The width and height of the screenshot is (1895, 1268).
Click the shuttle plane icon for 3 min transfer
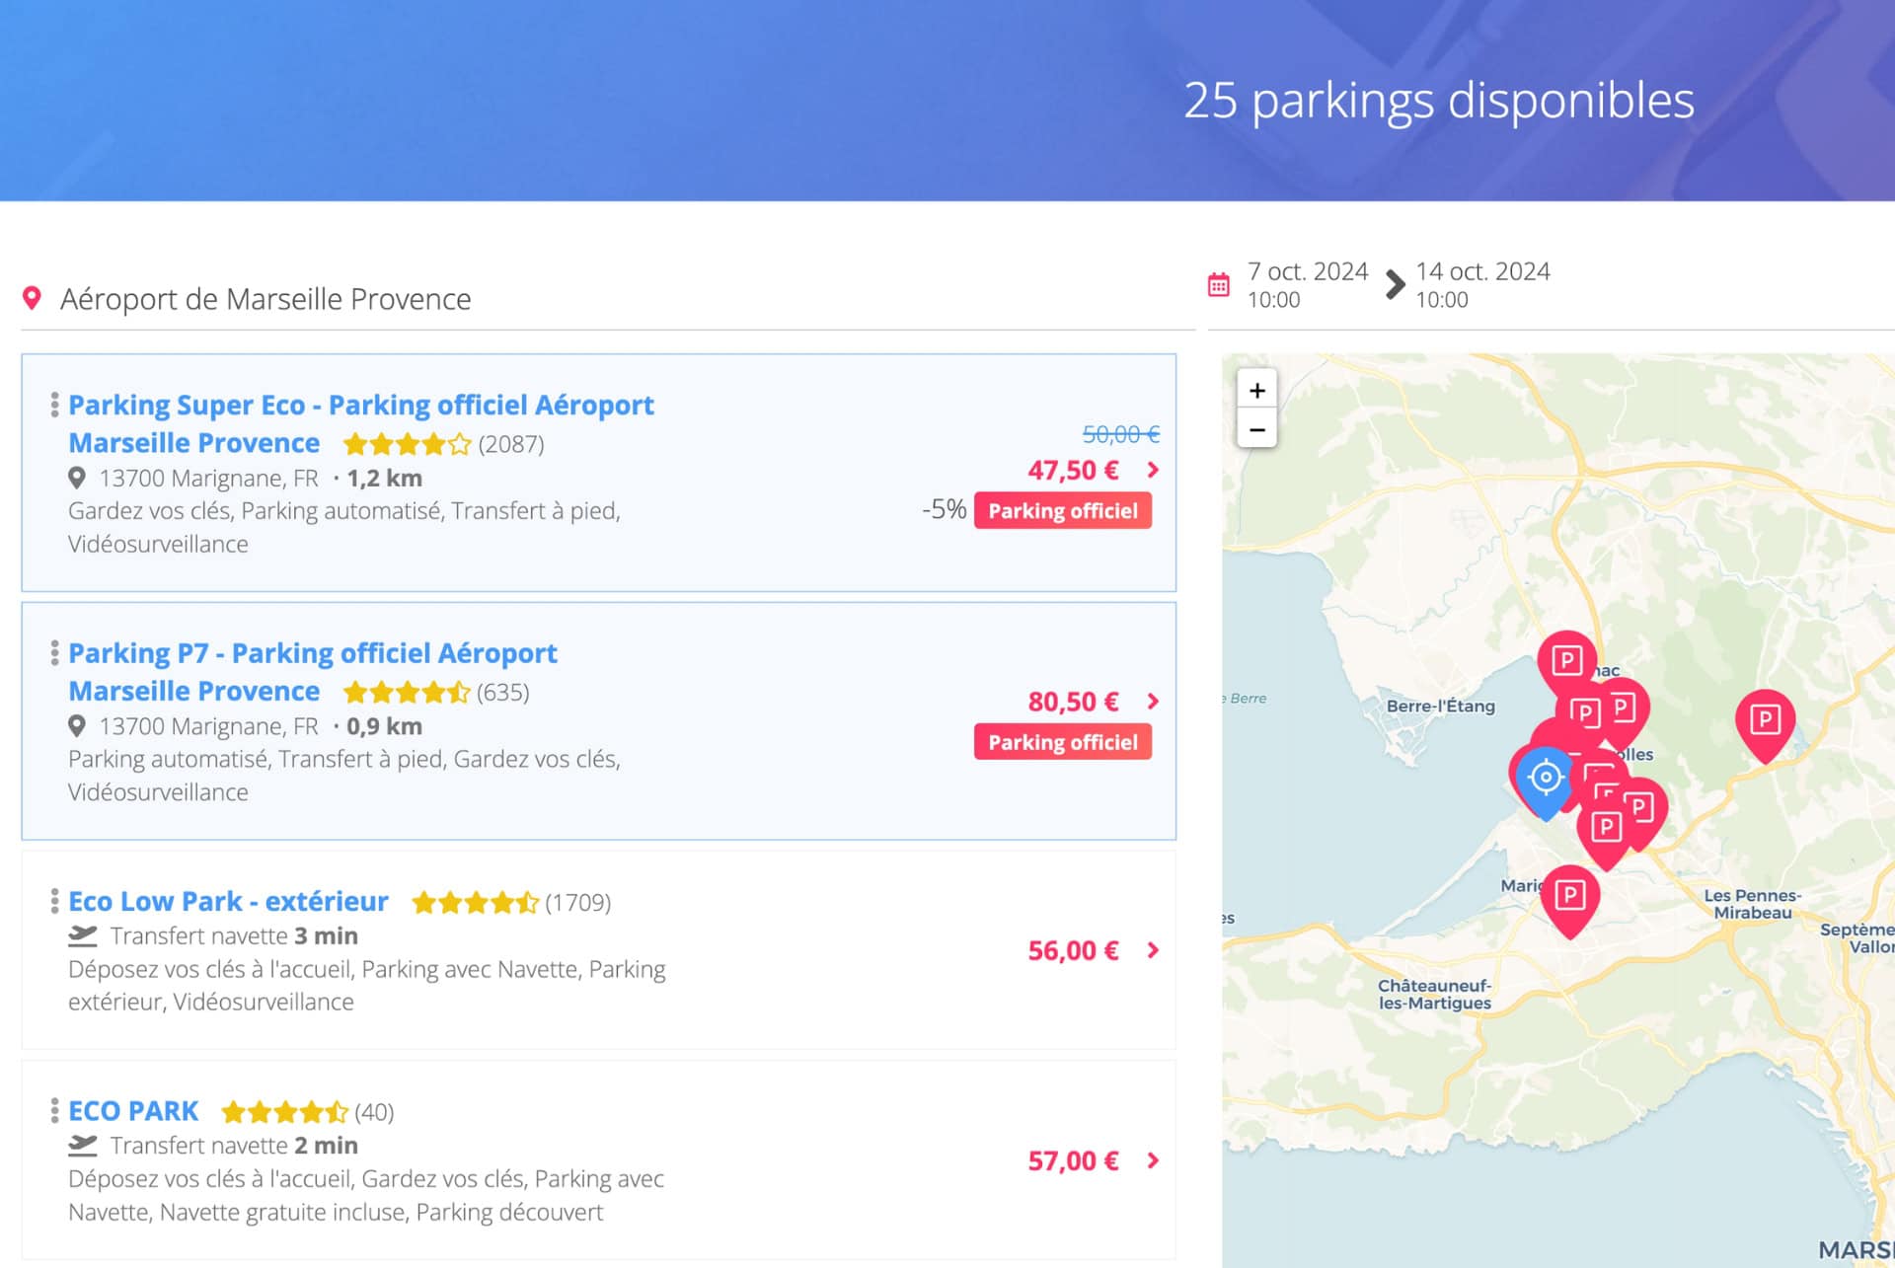click(83, 935)
